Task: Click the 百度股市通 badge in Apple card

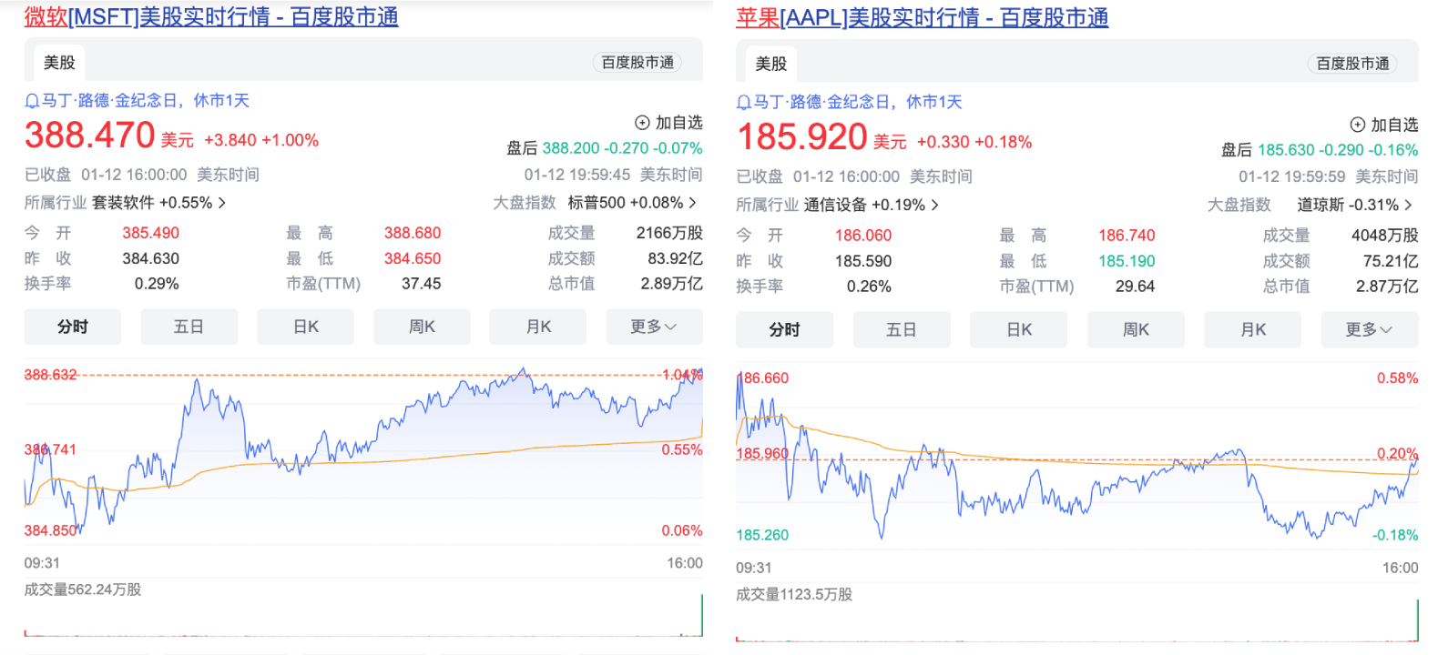Action: click(x=1352, y=64)
